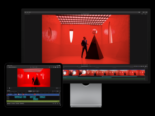Screen dimensions: 155x116
Task: Tap the Select button above the iPad timeline
Action: [x=58, y=91]
